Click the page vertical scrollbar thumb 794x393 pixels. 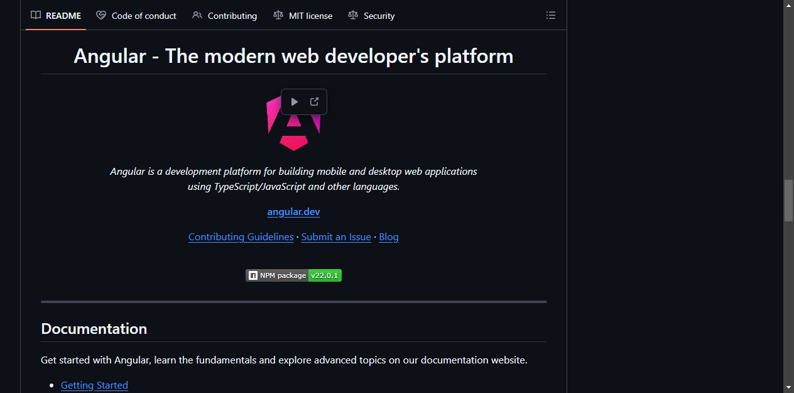tap(788, 201)
